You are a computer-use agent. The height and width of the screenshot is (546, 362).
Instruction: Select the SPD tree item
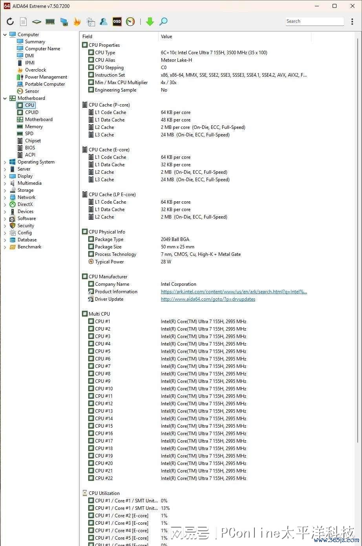29,134
